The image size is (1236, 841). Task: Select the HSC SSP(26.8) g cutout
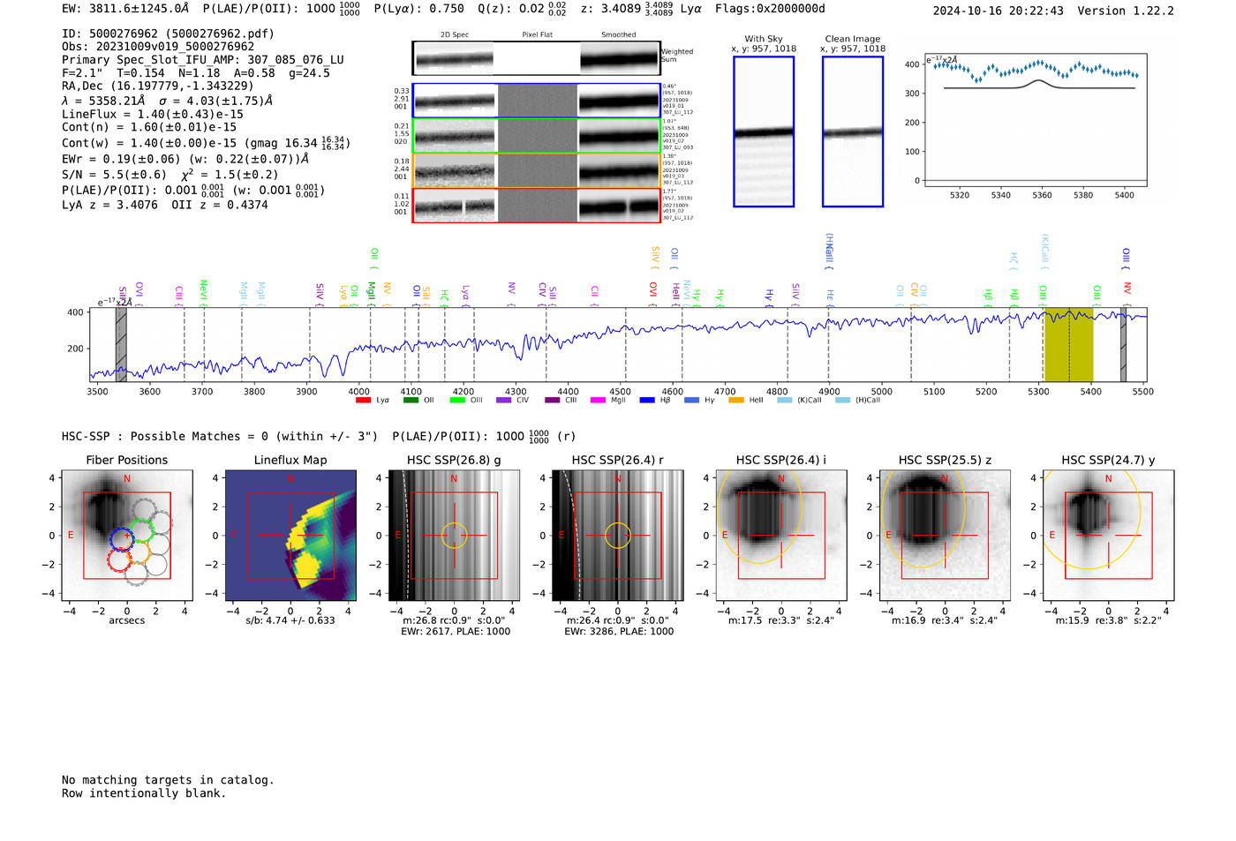click(454, 536)
